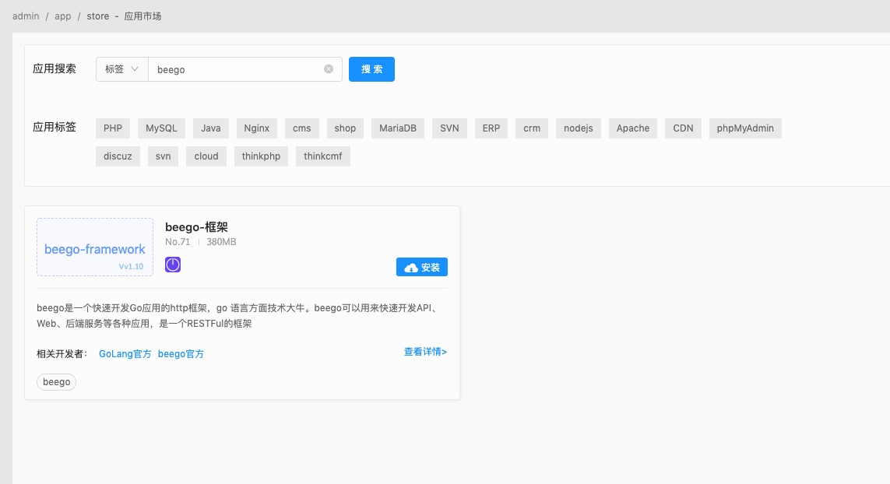Viewport: 890px width, 484px height.
Task: Click the No.71 app number
Action: 178,242
